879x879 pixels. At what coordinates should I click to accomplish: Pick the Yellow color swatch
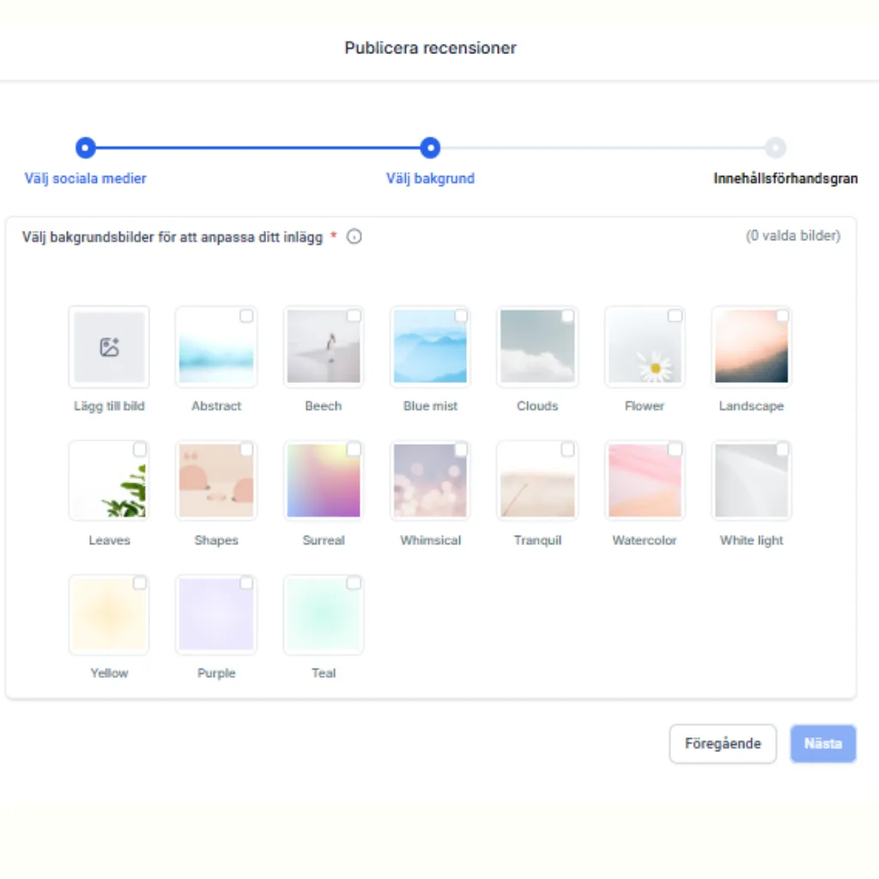(x=109, y=615)
